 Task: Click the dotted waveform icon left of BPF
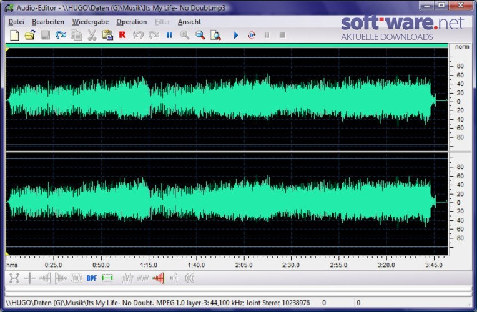76,278
